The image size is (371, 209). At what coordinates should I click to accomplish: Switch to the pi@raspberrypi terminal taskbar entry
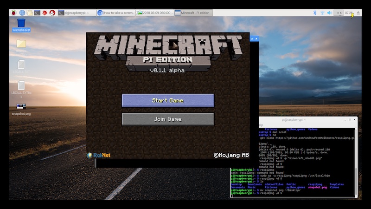(x=77, y=13)
